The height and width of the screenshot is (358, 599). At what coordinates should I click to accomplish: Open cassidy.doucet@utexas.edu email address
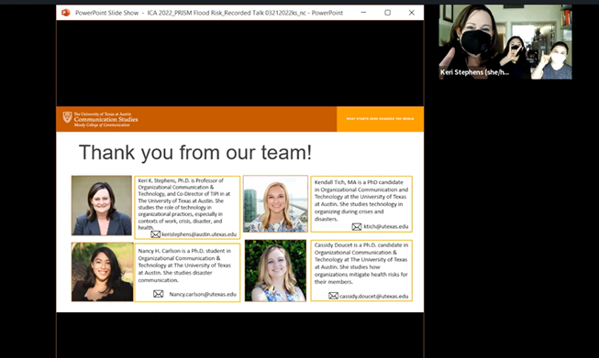(x=373, y=297)
